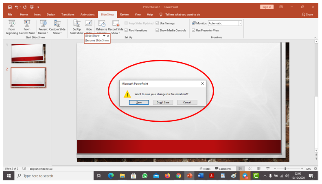Viewport: 322px width, 184px height.
Task: Switch to the View tab
Action: pos(138,15)
